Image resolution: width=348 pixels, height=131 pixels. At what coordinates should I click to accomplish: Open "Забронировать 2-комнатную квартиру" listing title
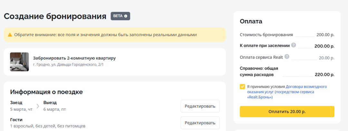click(74, 58)
